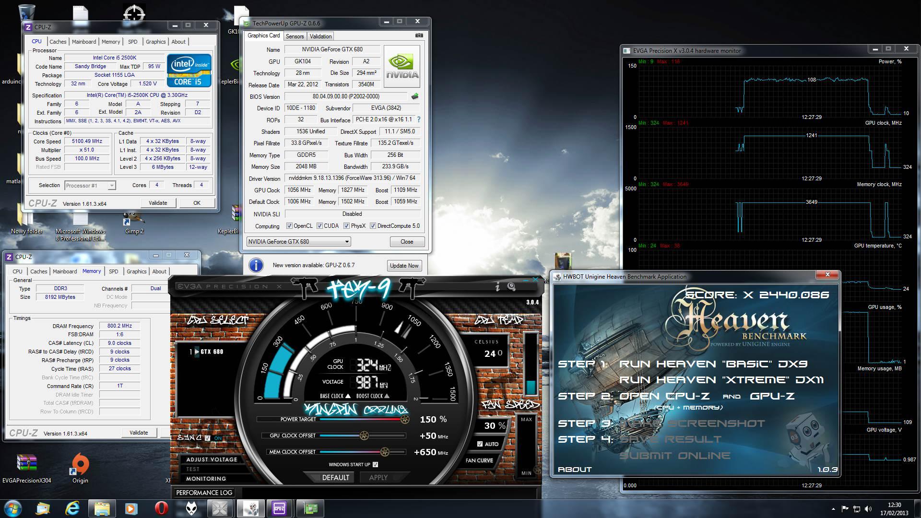Click the Intel Core i5 logo in CPU-Z
The height and width of the screenshot is (518, 921).
tap(189, 70)
